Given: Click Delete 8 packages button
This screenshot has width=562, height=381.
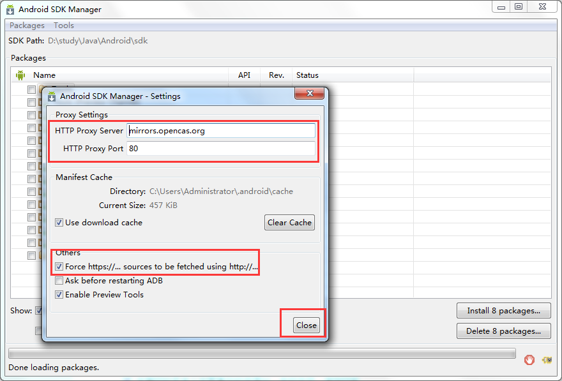Looking at the screenshot, I should [504, 331].
